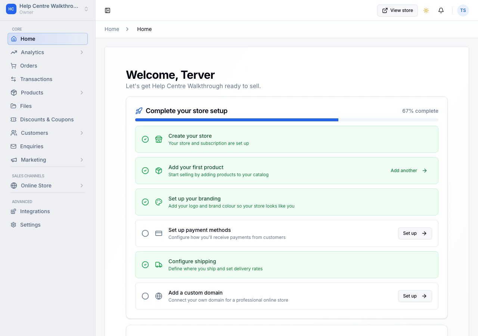
Task: Click the credit card icon in payment methods
Action: pos(159,233)
